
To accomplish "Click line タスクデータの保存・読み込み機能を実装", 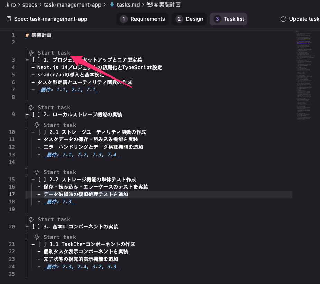I will coord(91,139).
